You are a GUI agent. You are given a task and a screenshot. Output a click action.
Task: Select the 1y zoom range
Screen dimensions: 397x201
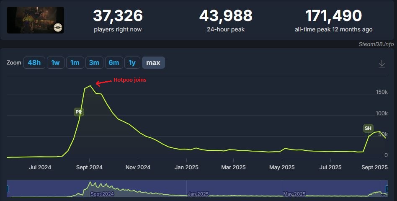(x=132, y=62)
